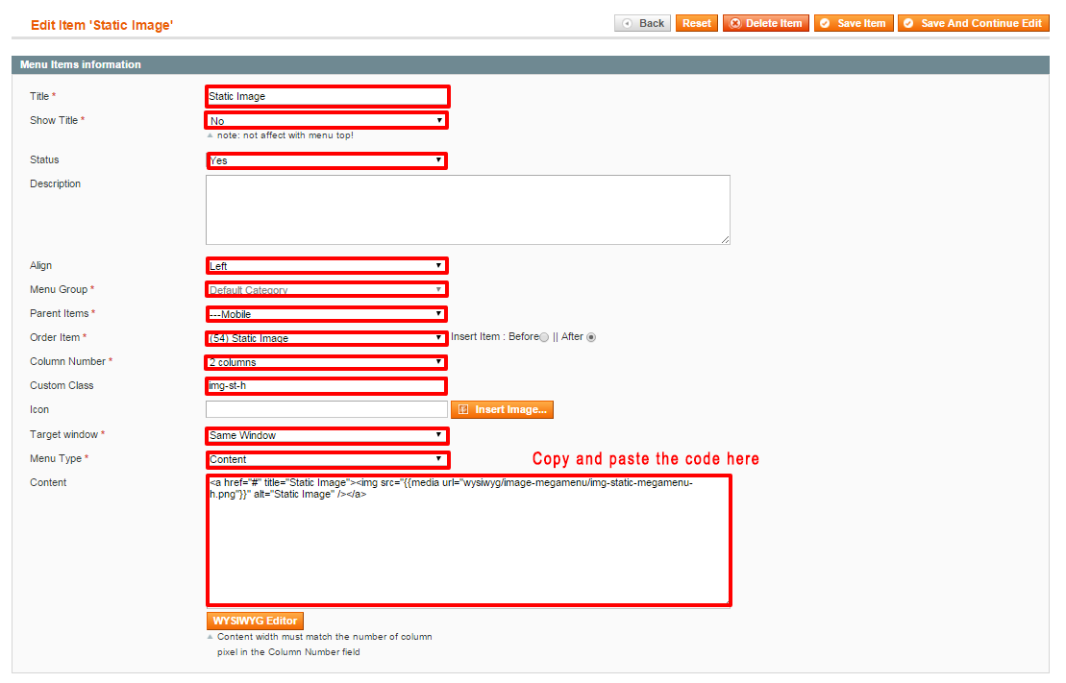Open the Order Item dropdown
This screenshot has width=1066, height=683.
pyautogui.click(x=326, y=338)
